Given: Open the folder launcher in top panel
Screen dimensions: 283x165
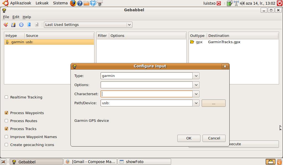Looking at the screenshot, I should point(86,3).
